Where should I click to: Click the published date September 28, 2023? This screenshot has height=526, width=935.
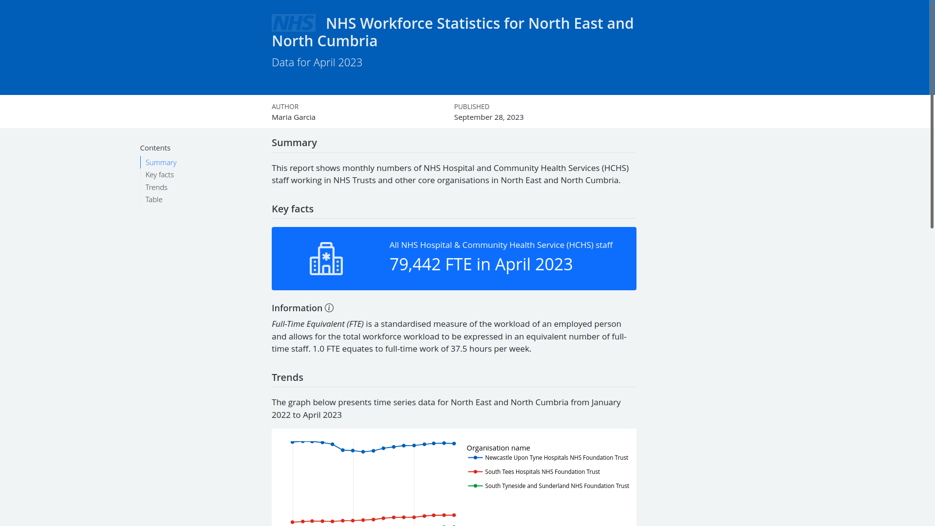(488, 117)
